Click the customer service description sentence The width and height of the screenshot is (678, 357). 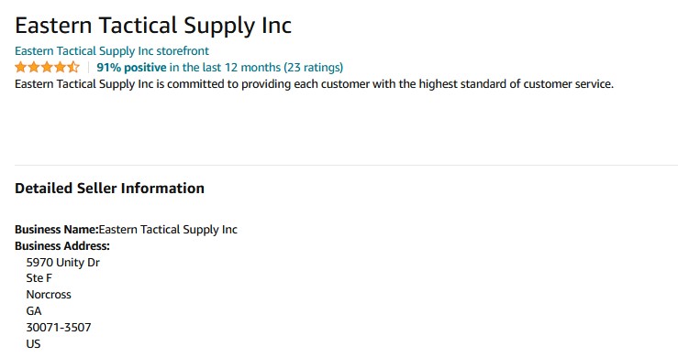[x=314, y=83]
